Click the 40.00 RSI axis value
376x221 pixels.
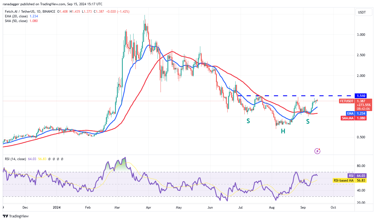point(362,190)
